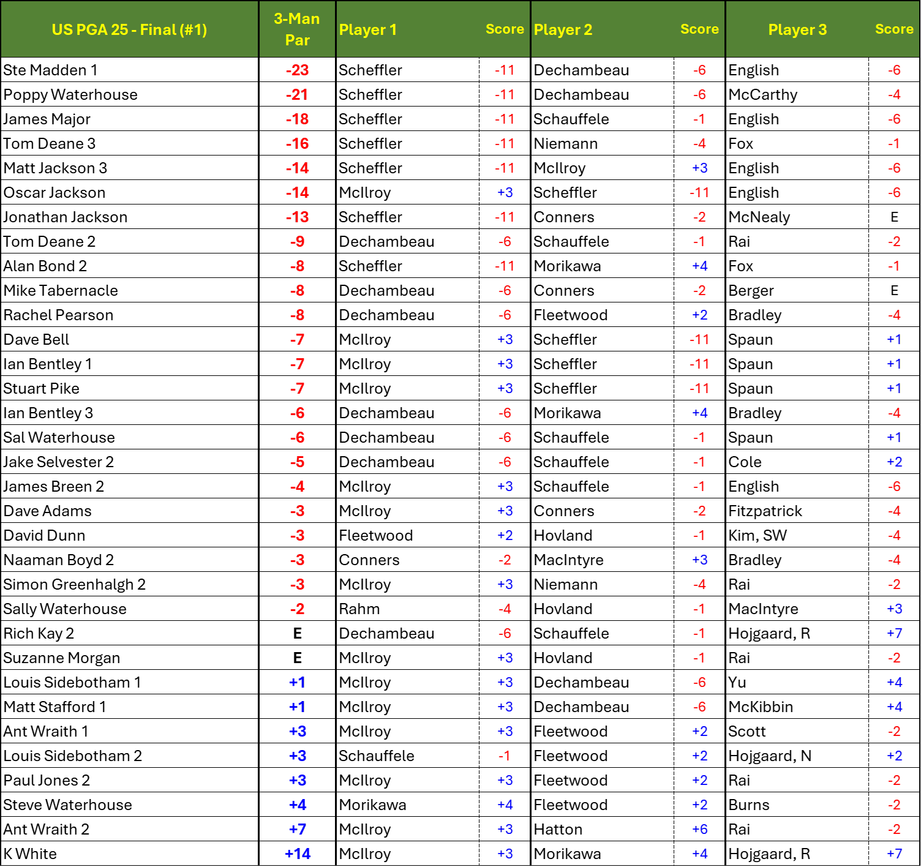The image size is (921, 867).
Task: Select the 'Oscar Jackson' name cell
Action: click(x=129, y=192)
